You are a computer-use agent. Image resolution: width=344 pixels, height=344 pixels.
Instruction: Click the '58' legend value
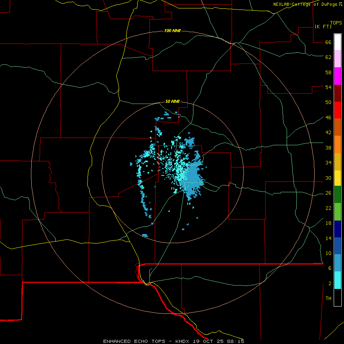pyautogui.click(x=328, y=72)
